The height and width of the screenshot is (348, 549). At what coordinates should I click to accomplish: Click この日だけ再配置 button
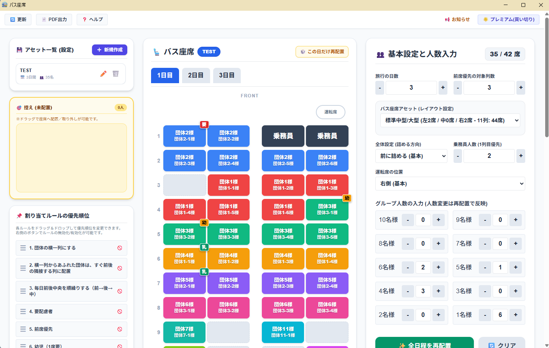[322, 52]
